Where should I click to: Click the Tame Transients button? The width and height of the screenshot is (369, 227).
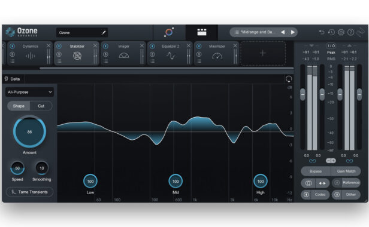pos(29,192)
